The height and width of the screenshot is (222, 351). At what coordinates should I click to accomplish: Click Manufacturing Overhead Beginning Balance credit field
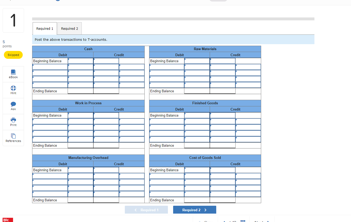[106, 170]
